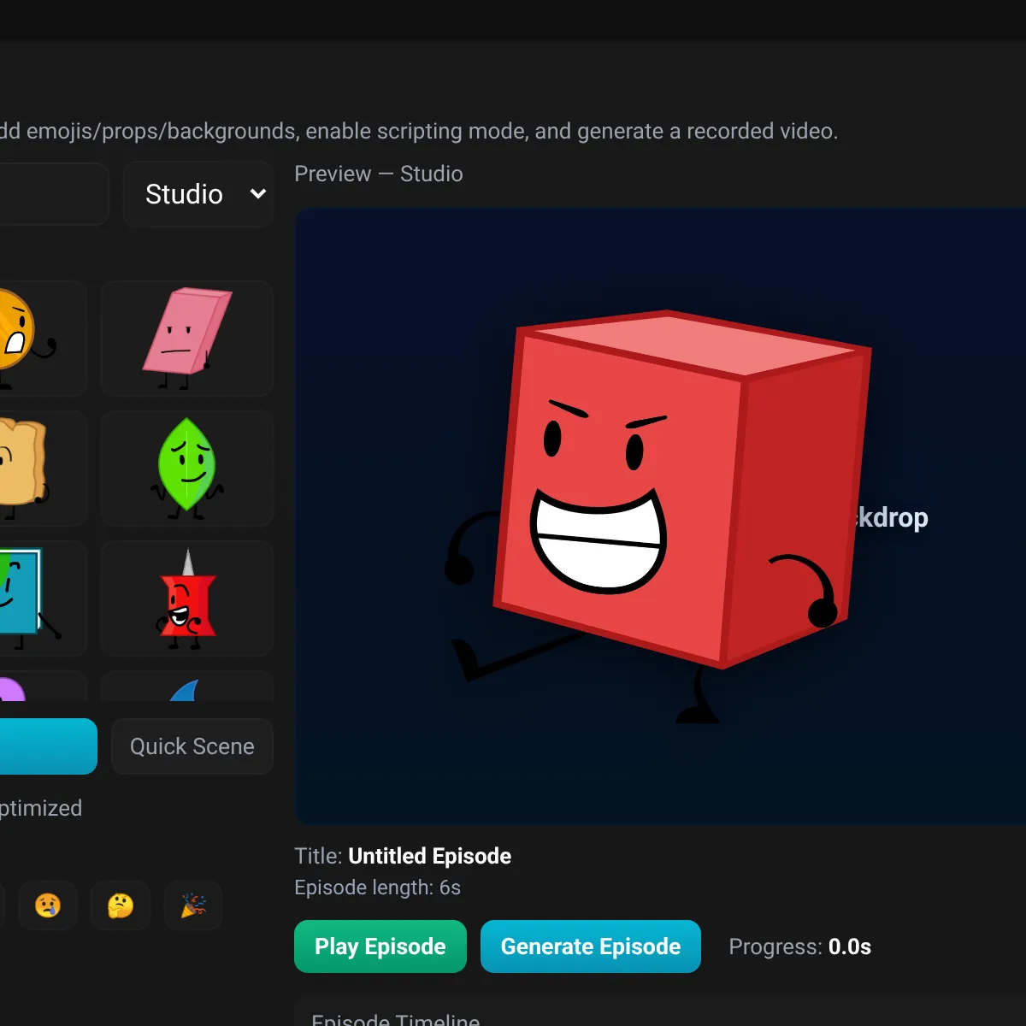Add the crying face emoji

(48, 905)
